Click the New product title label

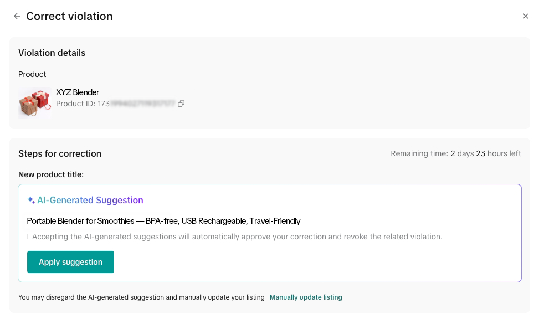click(51, 174)
